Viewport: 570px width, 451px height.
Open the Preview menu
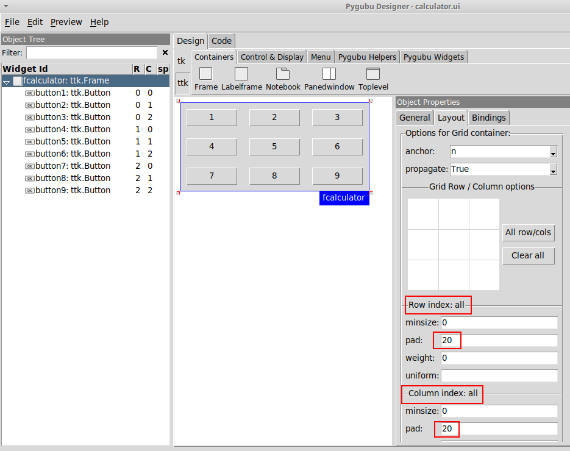(66, 22)
